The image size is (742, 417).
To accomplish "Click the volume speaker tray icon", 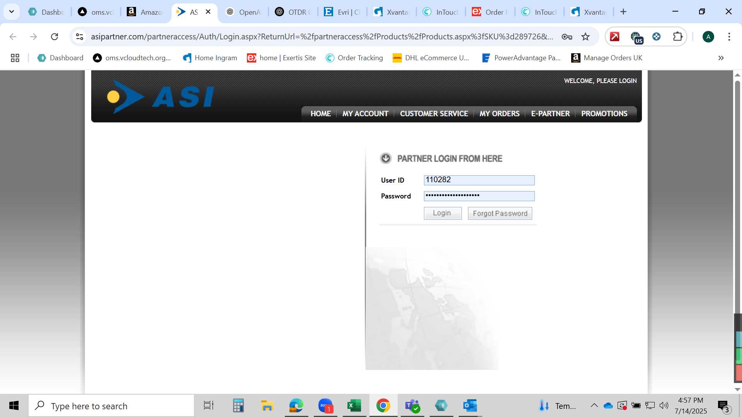I will tap(664, 405).
